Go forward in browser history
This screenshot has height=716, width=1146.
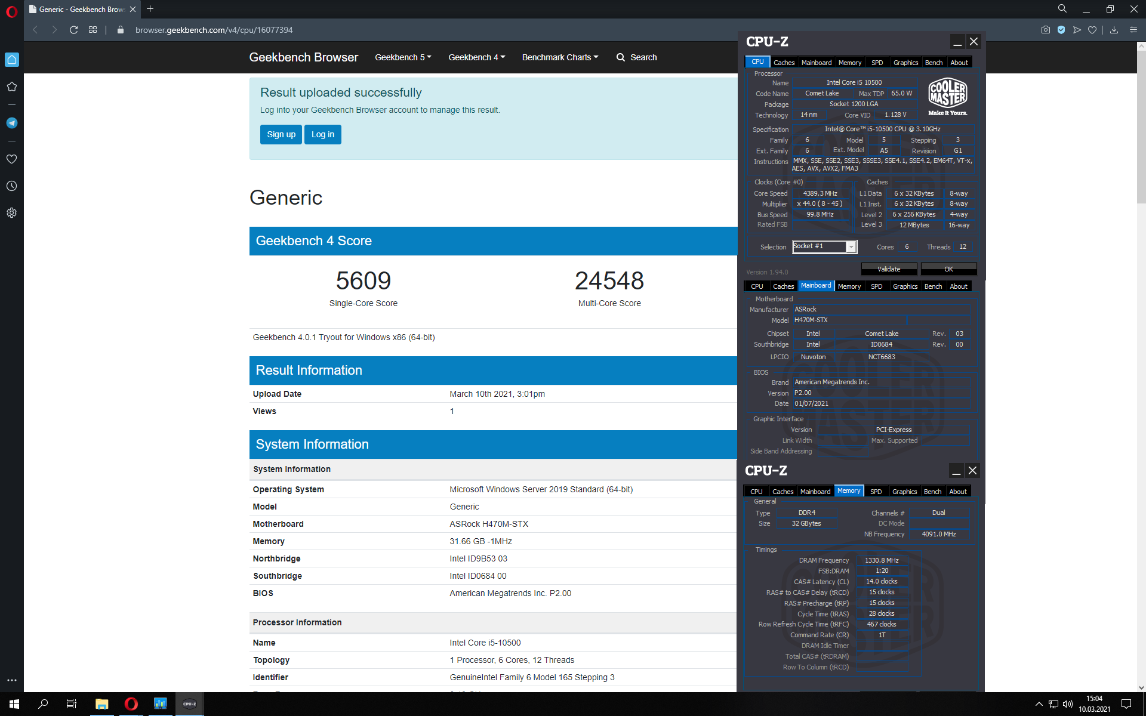coord(54,30)
